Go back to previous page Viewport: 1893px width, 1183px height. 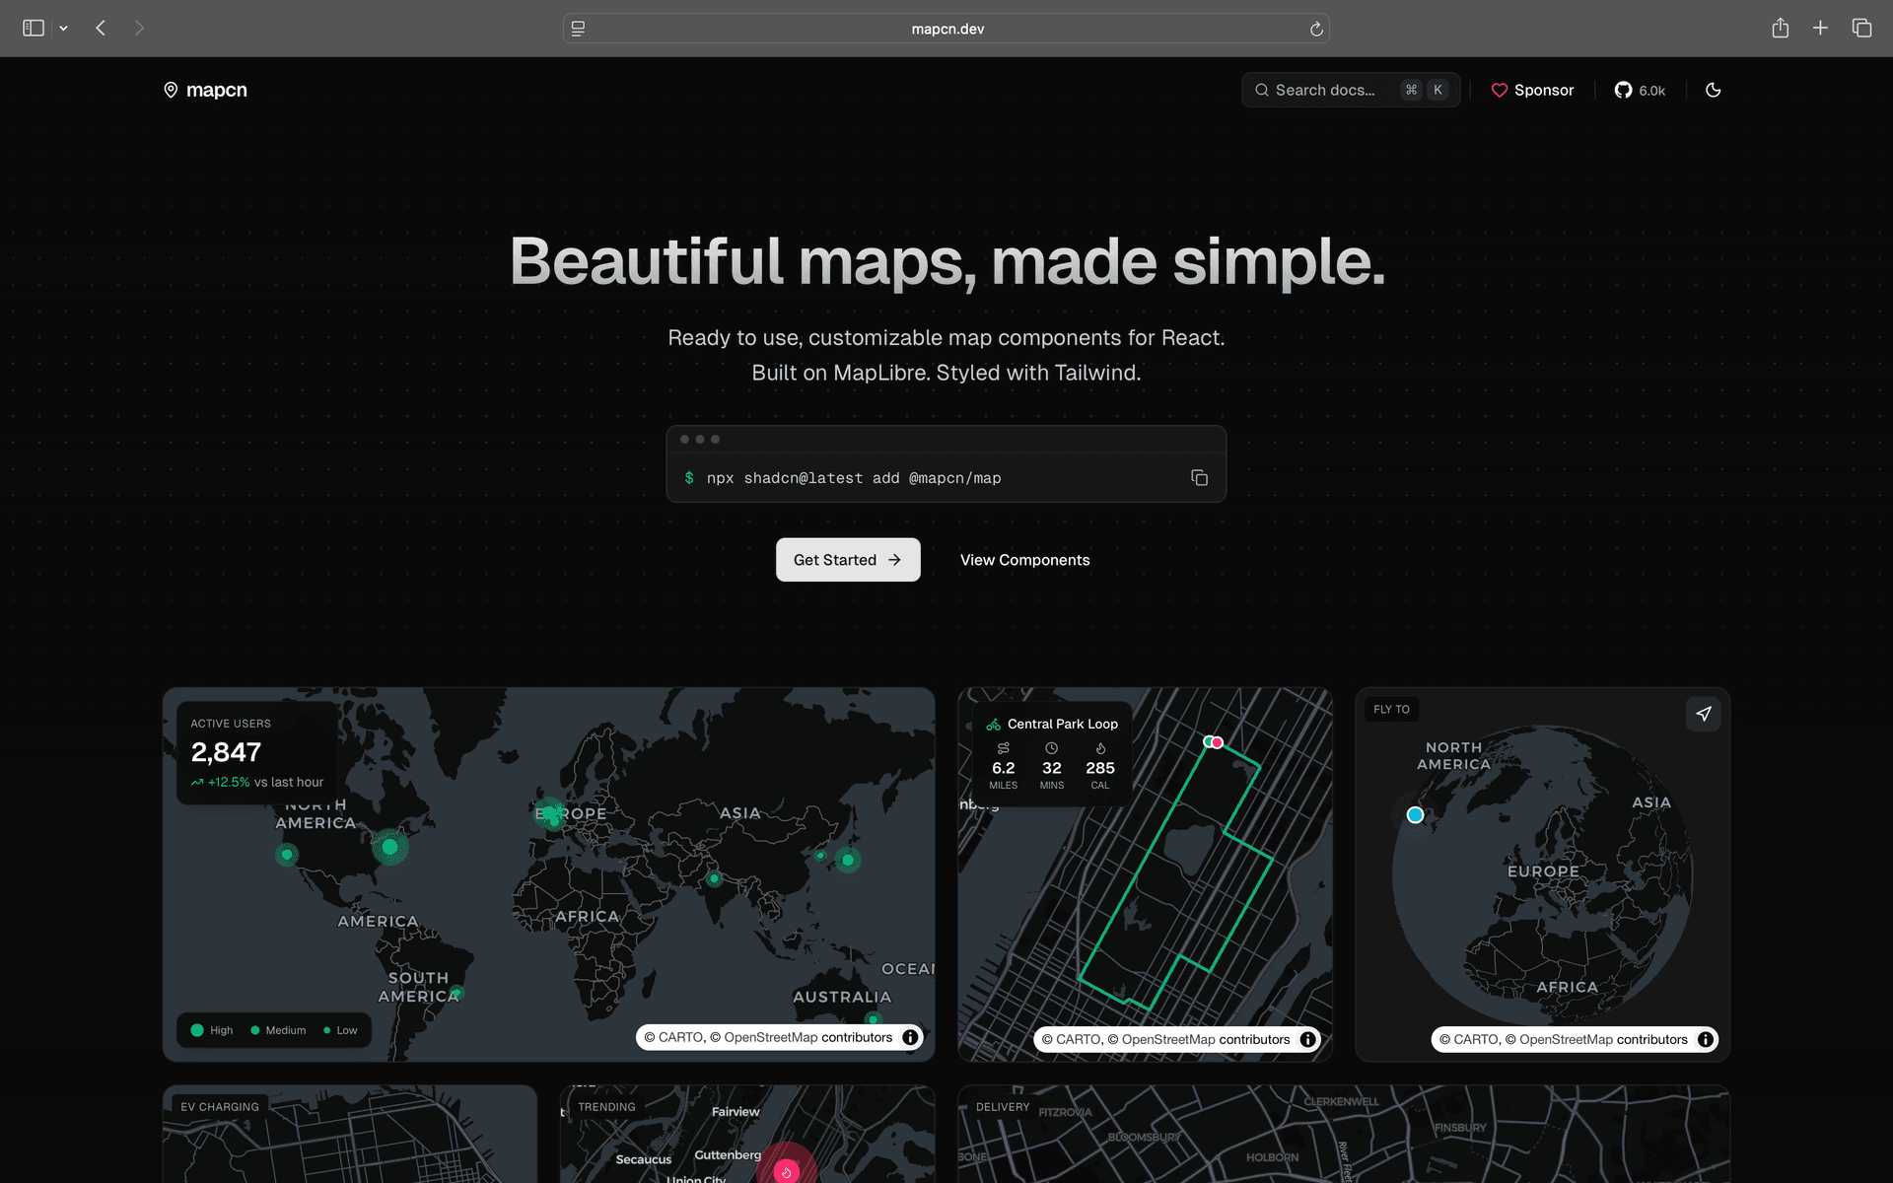tap(101, 29)
